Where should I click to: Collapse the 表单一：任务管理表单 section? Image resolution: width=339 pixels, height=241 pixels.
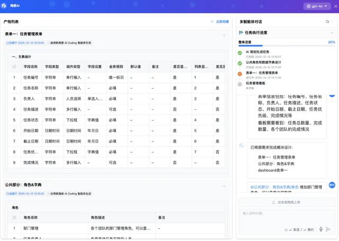[224, 34]
